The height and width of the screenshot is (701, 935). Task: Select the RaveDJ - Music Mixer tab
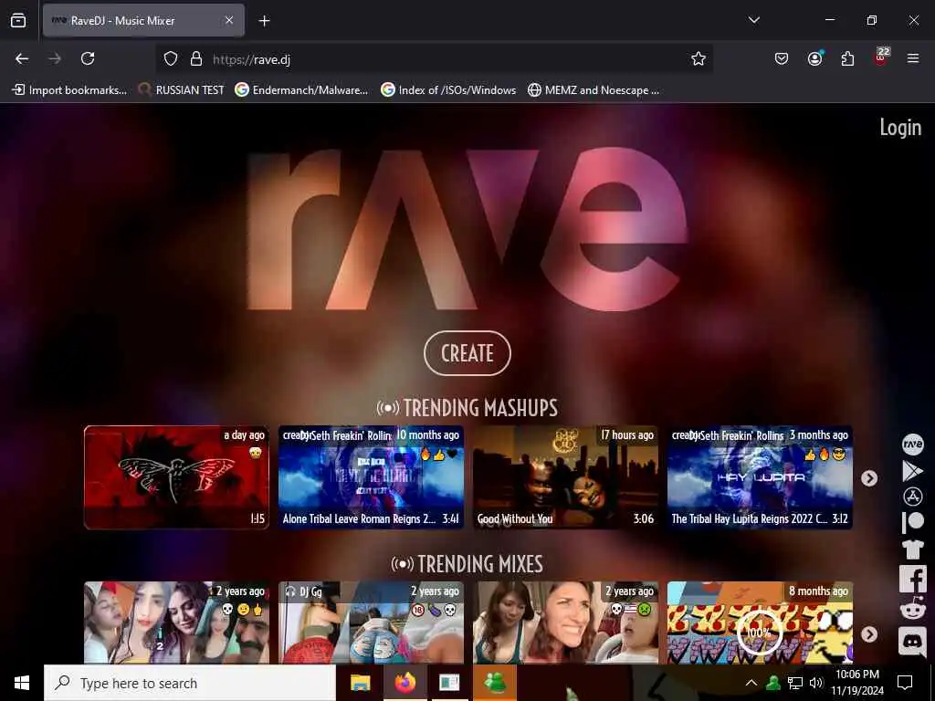pos(143,20)
